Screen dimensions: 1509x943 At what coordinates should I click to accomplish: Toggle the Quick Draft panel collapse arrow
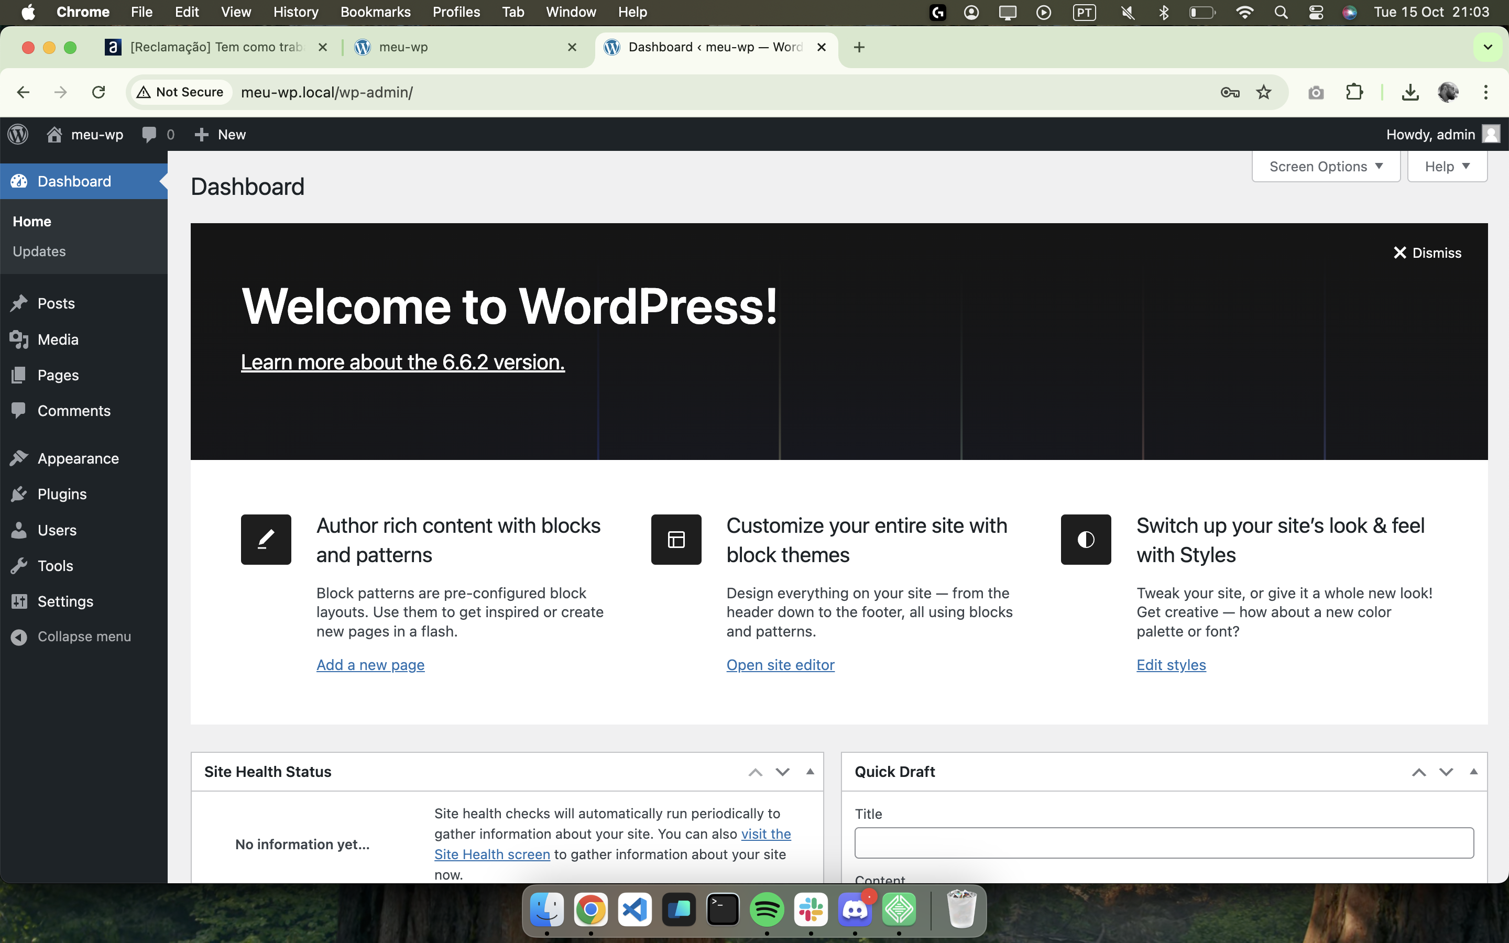[1473, 772]
